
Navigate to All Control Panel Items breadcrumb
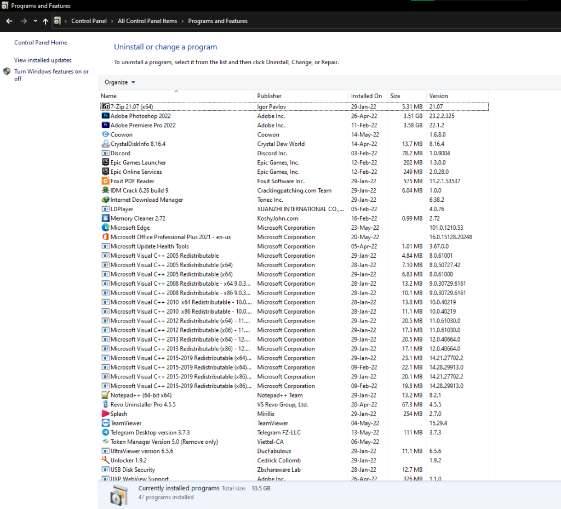coord(147,21)
